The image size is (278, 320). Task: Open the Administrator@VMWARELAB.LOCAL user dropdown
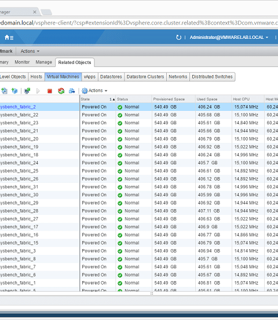click(229, 37)
